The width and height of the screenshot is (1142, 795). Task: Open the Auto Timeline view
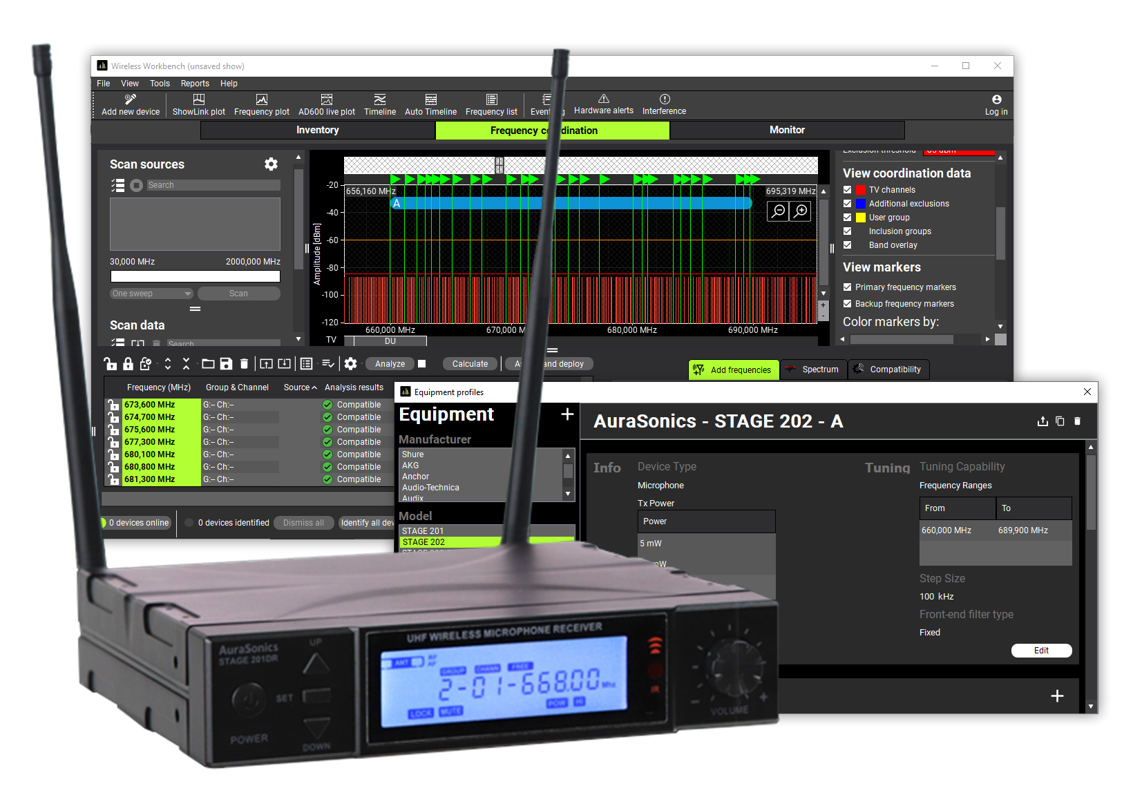[x=430, y=104]
